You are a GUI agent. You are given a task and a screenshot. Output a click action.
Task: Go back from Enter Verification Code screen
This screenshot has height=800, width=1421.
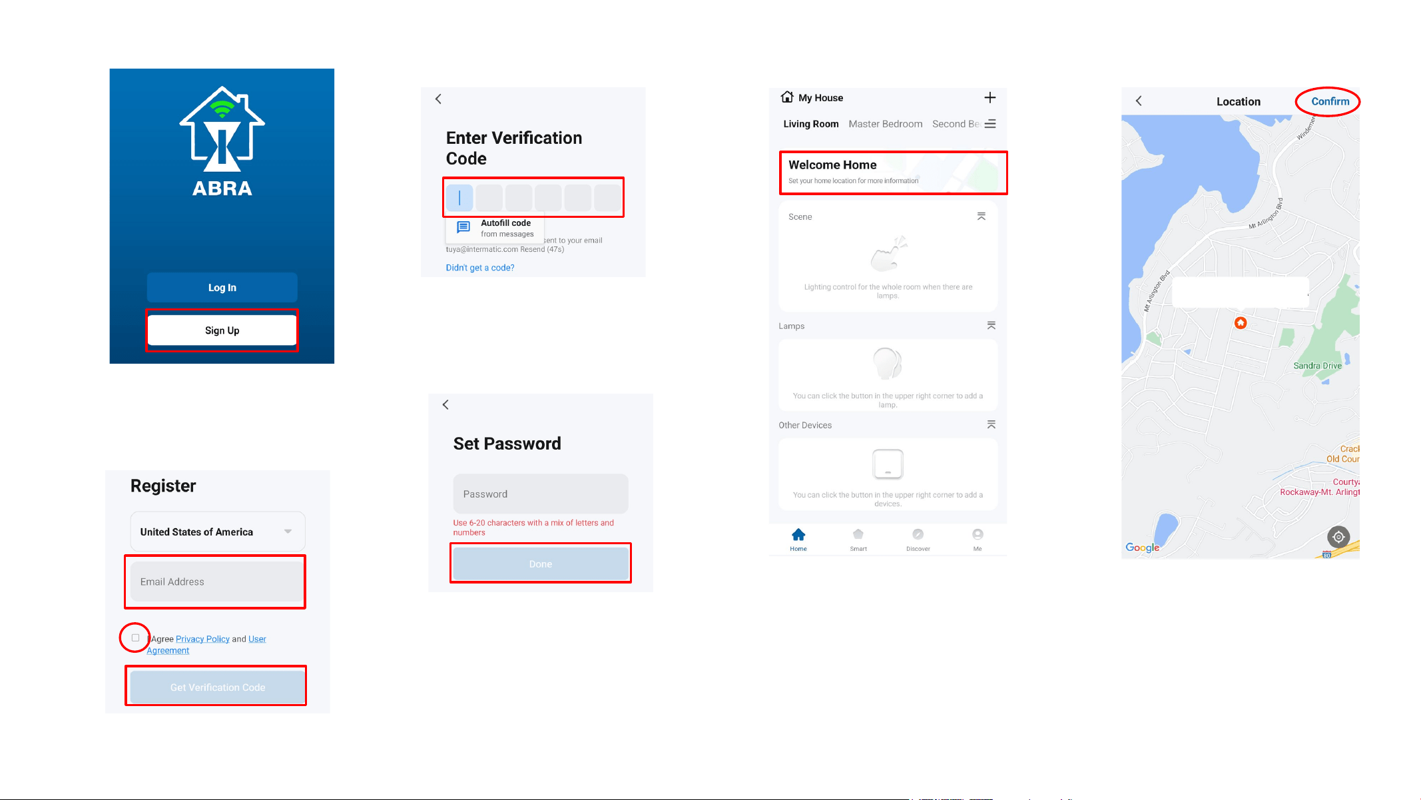point(438,99)
